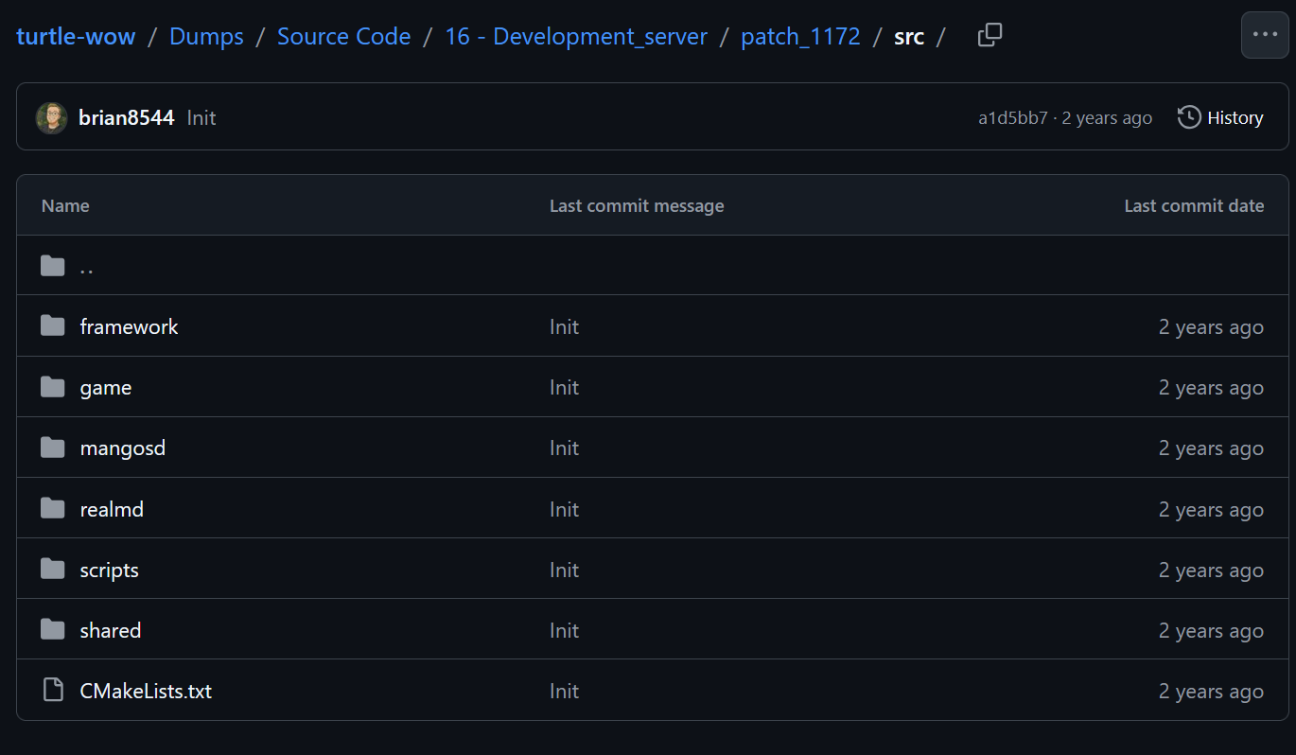Screen dimensions: 1296x755
Task: Click the folder icon beside game
Action: [x=53, y=387]
